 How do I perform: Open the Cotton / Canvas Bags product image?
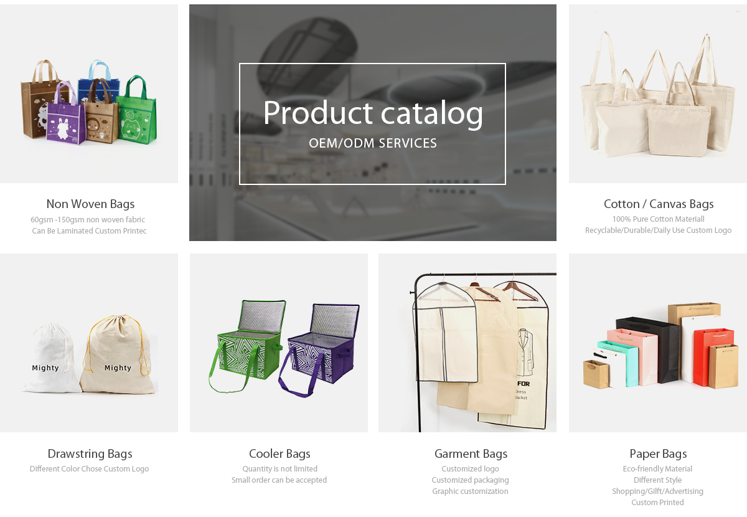(x=658, y=93)
